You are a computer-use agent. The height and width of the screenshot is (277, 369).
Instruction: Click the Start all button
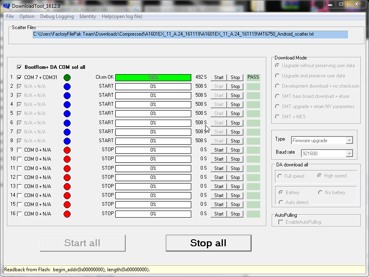83,243
